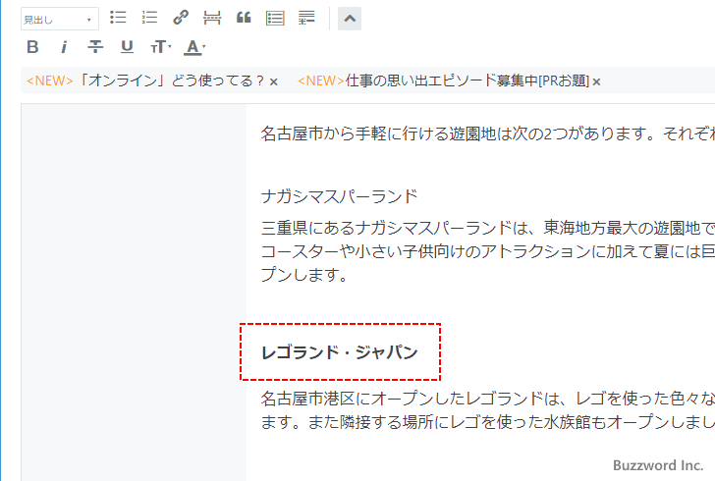
Task: Insert a bulleted list
Action: (x=118, y=19)
